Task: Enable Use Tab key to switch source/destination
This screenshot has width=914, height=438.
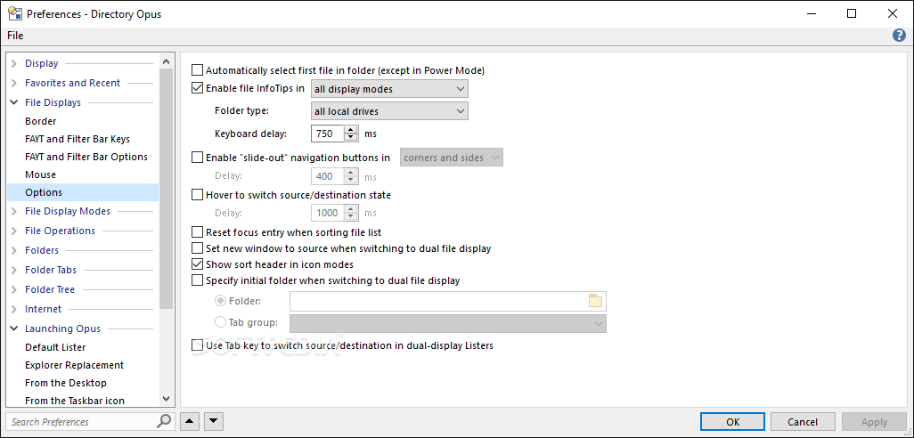Action: 198,345
